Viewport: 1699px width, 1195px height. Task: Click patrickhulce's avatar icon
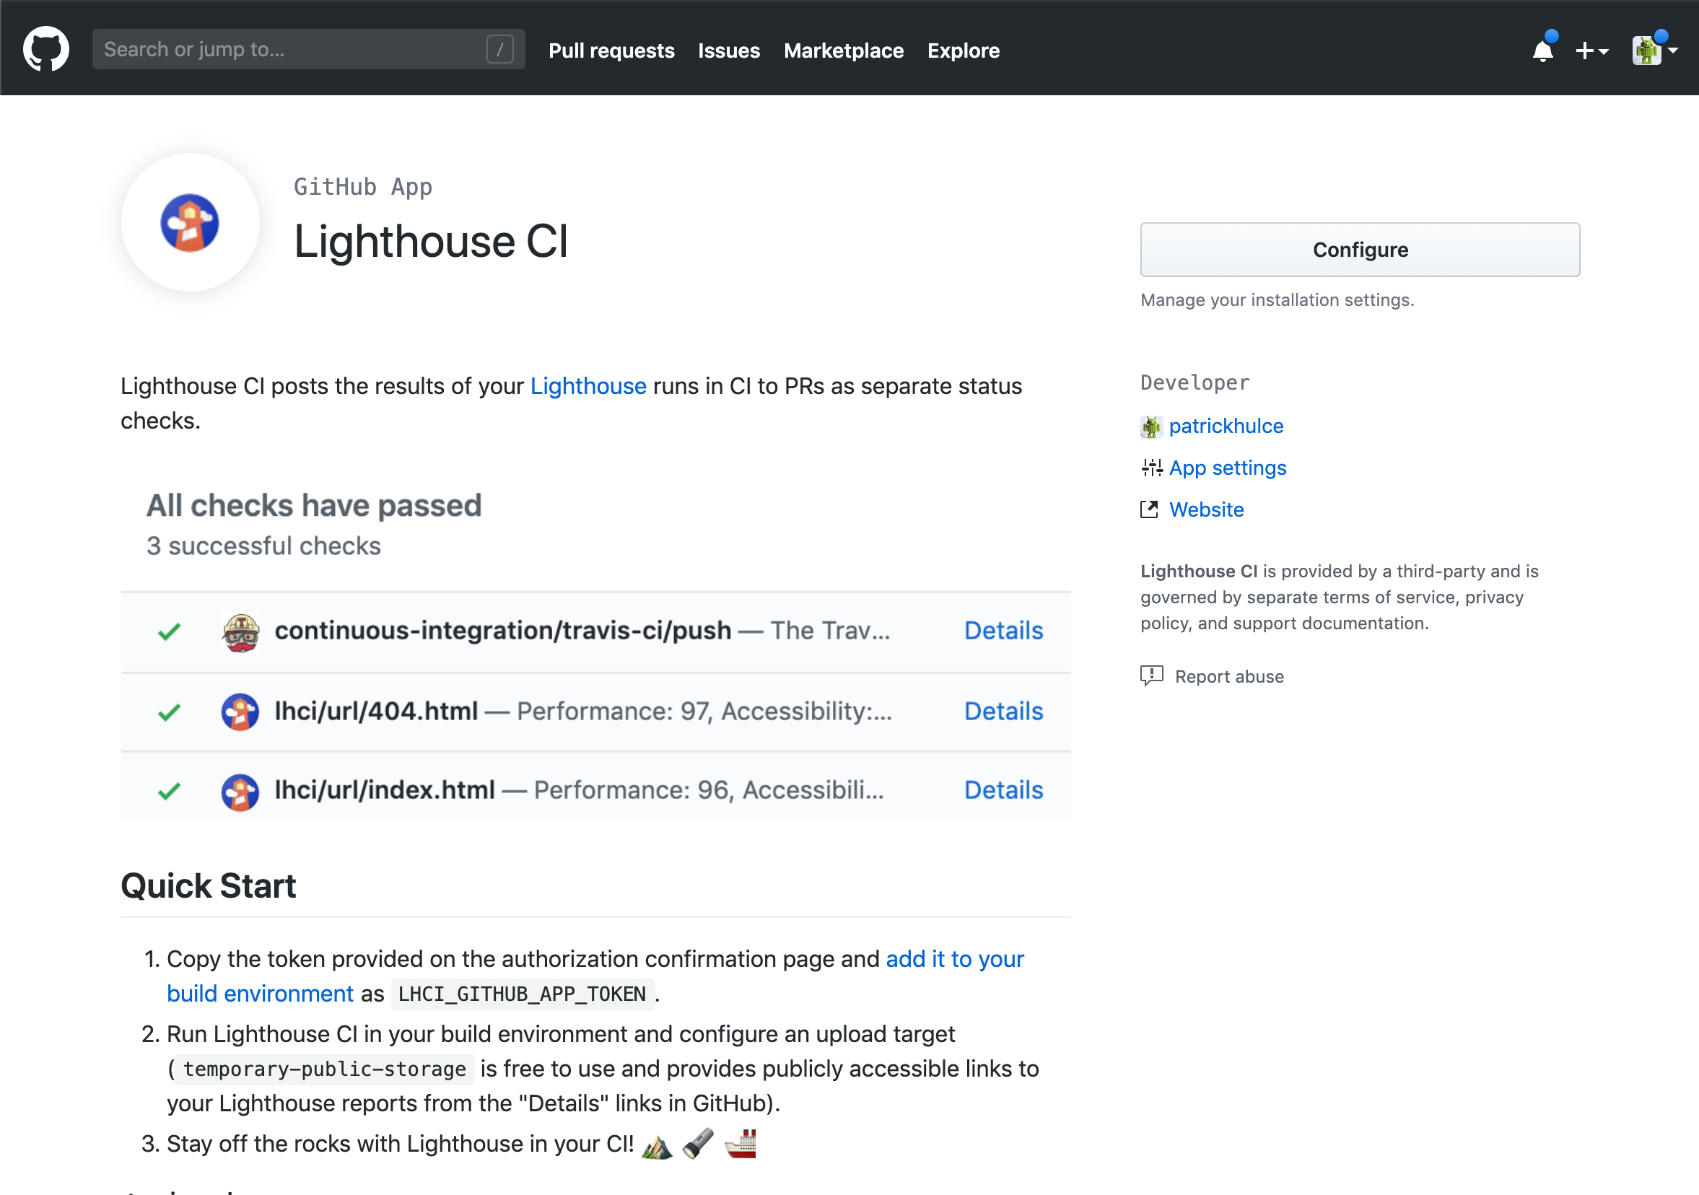pos(1151,427)
